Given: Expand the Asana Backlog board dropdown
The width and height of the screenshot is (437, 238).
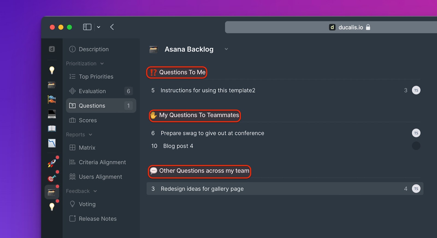Looking at the screenshot, I should coord(226,49).
